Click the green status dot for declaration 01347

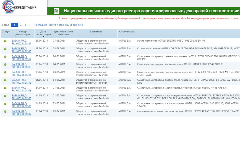click(5, 41)
